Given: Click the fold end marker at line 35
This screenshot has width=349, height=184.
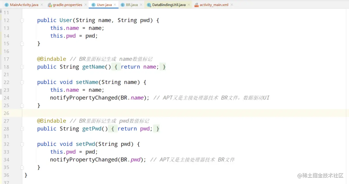Looking at the screenshot, I should click(22, 167).
